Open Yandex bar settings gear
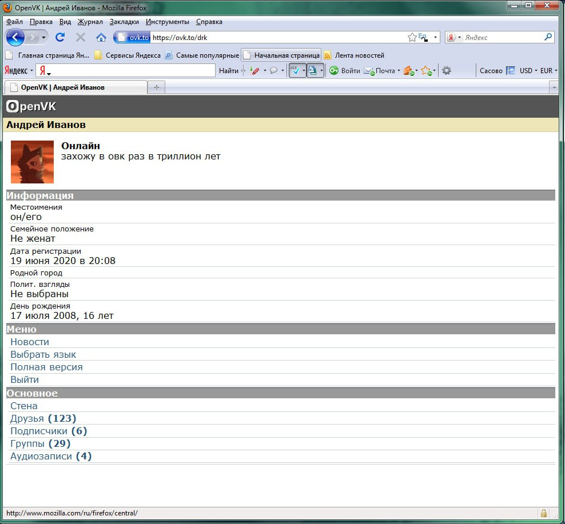Screen dimensions: 565x524 [447, 71]
